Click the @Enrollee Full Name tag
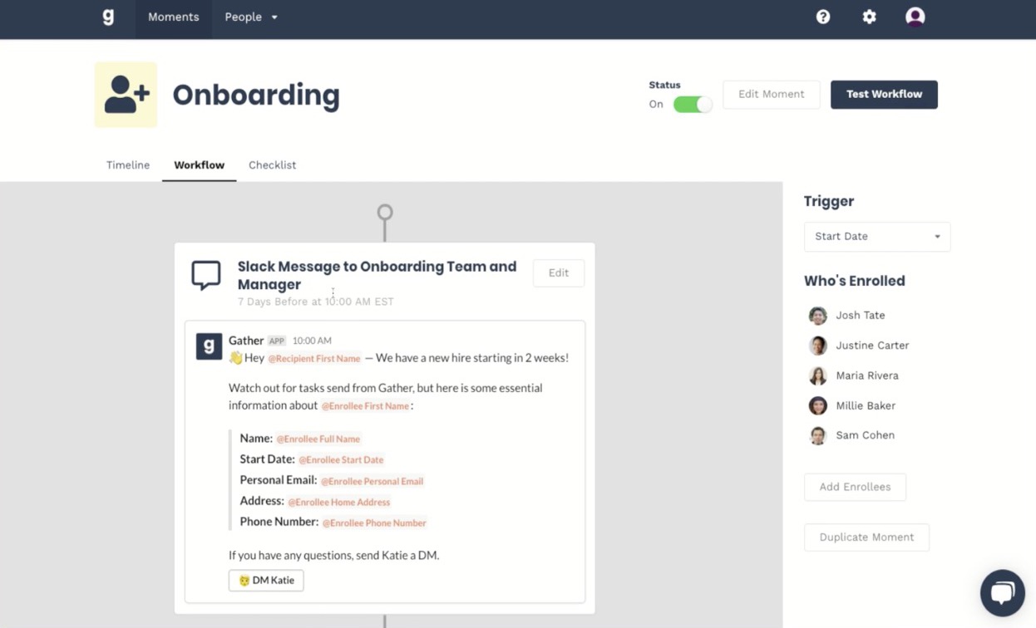This screenshot has width=1036, height=628. coord(318,439)
